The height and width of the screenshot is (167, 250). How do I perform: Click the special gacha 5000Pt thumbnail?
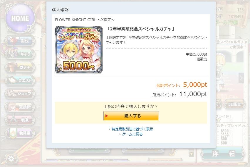click(79, 50)
